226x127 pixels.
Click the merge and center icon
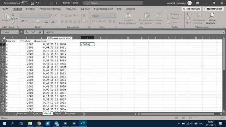84,21
